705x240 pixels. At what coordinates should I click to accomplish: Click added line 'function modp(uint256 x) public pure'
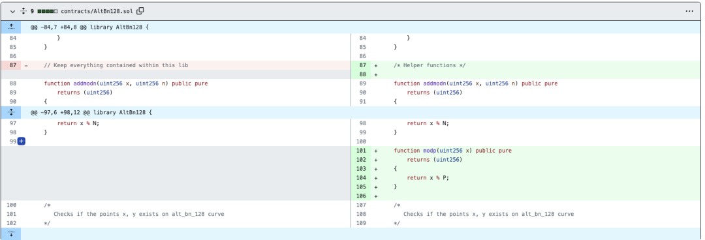tap(453, 151)
